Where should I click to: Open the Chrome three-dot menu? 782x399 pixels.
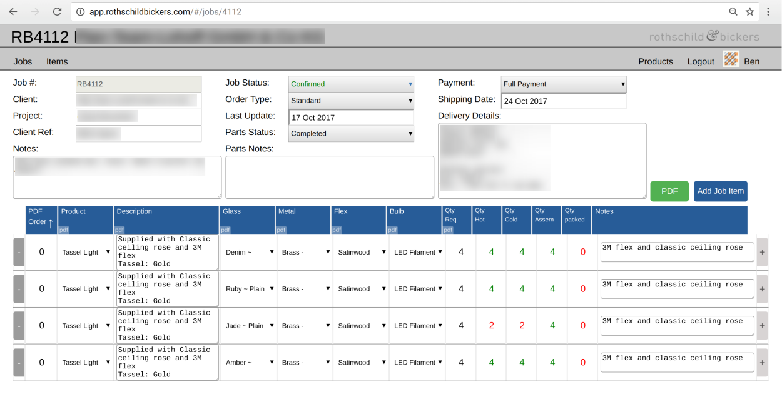(x=769, y=12)
